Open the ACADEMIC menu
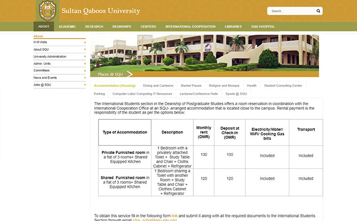 (x=67, y=26)
